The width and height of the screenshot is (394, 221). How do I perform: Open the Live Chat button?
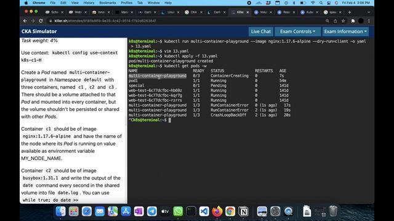tap(261, 31)
